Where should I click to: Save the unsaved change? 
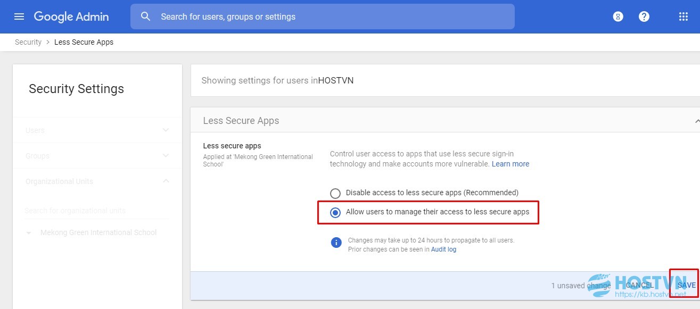(686, 285)
